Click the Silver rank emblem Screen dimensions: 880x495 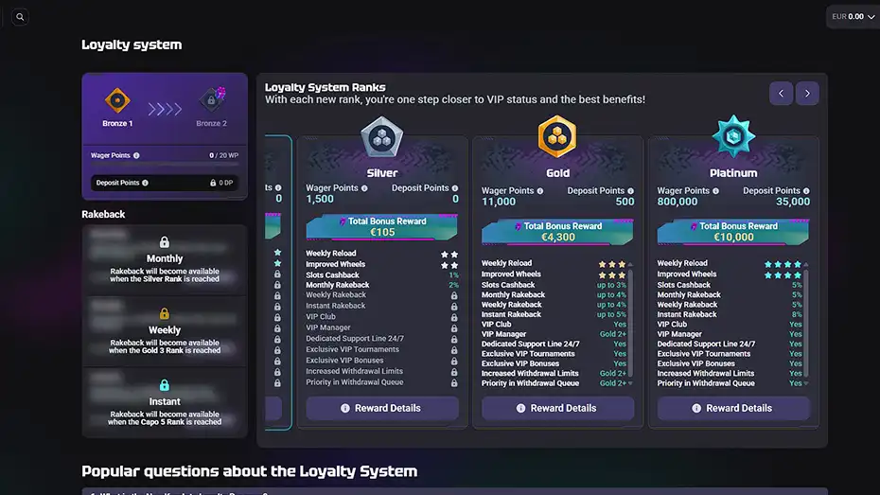click(x=381, y=137)
